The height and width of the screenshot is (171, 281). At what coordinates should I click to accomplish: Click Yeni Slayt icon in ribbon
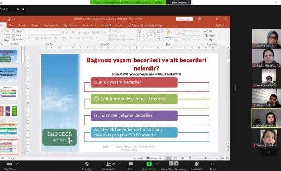[x=7, y=35]
